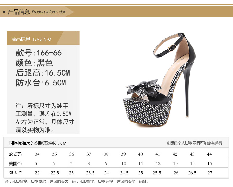Click the 欧式码 row label
This screenshot has height=187, width=233.
coord(15,154)
